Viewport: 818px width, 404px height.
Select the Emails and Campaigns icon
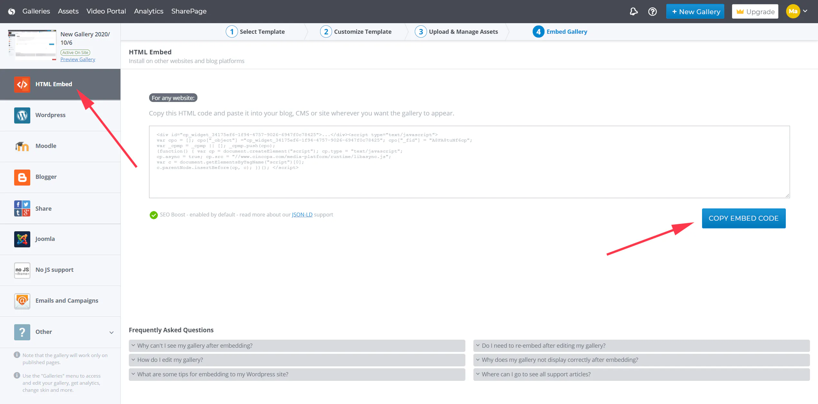22,301
